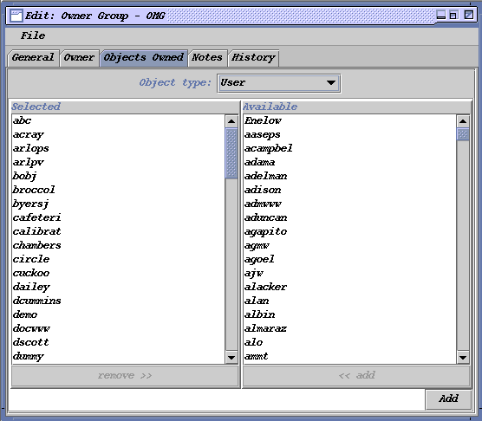Select 'arlops' in Selected list
Screen dimensions: 482x421
point(119,148)
